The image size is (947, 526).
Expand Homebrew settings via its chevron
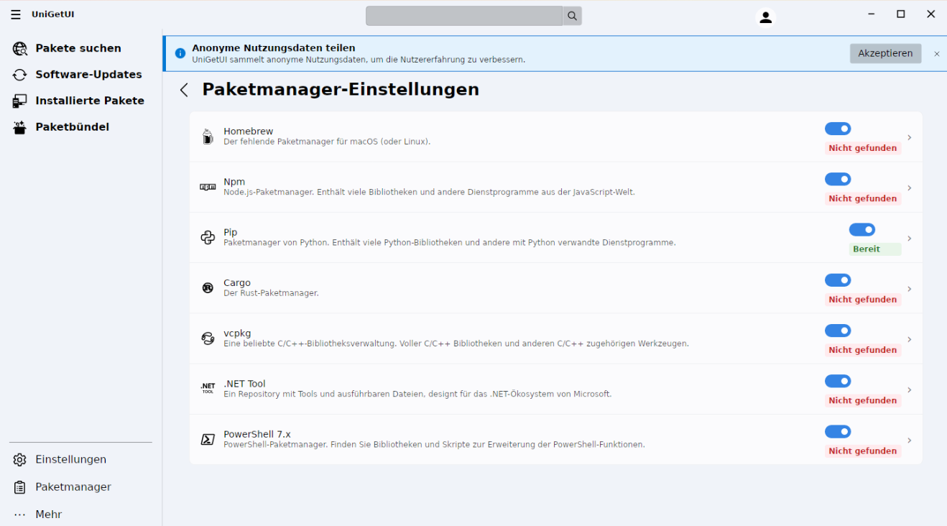pyautogui.click(x=910, y=137)
